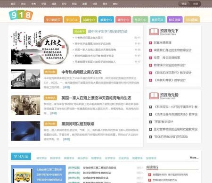Click number 6 badge beside《串联和并联》教学设计

click(150, 80)
